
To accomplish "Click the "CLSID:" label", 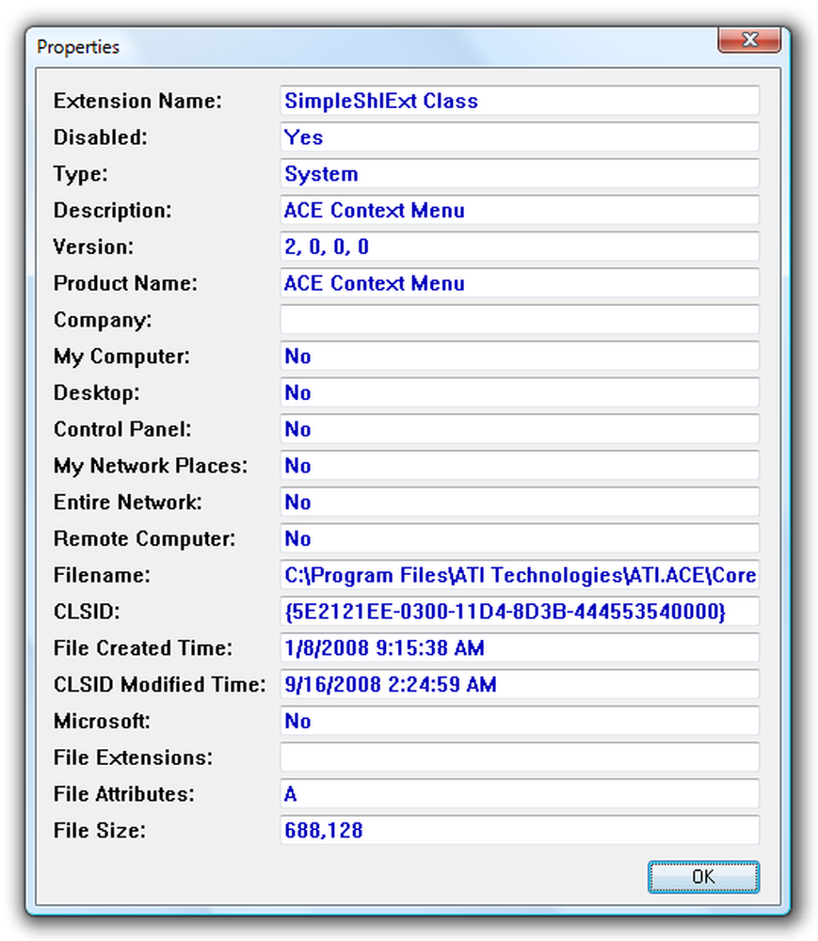I will 87,612.
